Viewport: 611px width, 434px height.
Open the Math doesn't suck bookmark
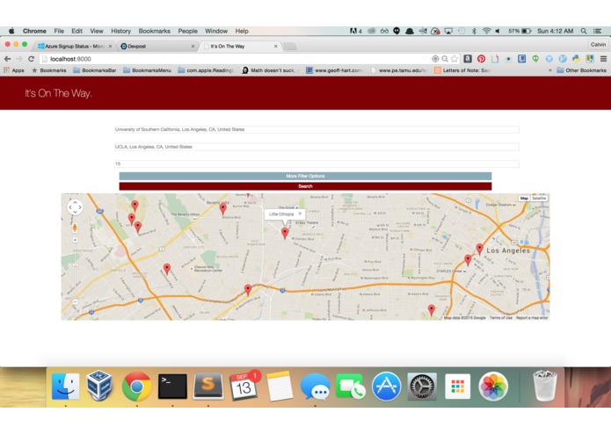(271, 70)
